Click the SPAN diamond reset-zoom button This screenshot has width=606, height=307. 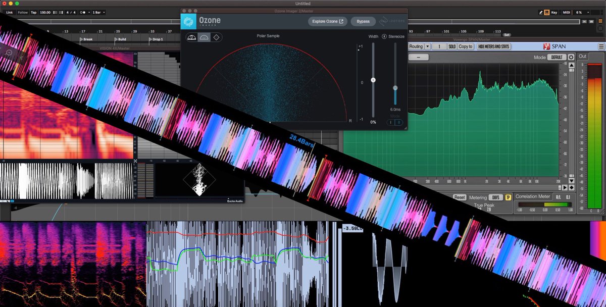[571, 187]
